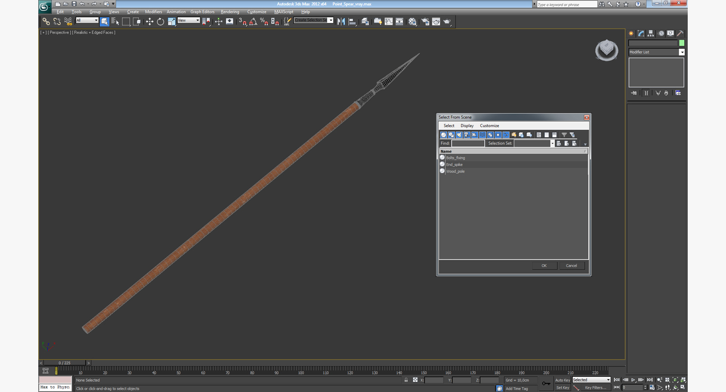Open the Graph Editors menu
Image resolution: width=726 pixels, height=392 pixels.
tap(203, 12)
